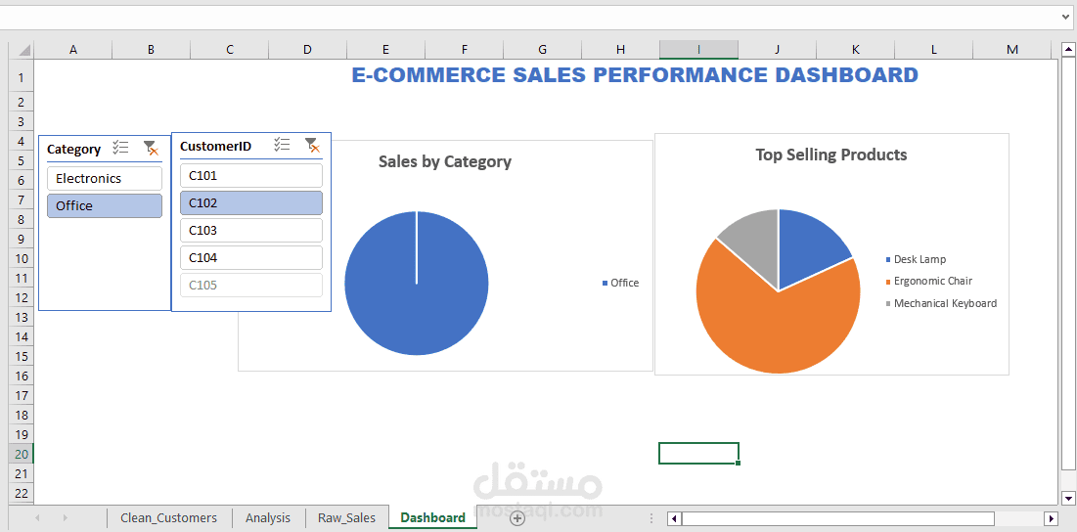Screen dimensions: 1077x532
Task: Select column B header
Action: 151,50
